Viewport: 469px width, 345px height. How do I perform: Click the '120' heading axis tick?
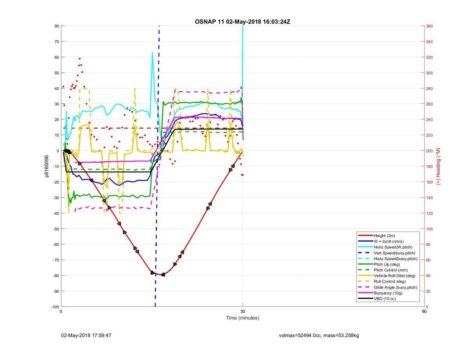pyautogui.click(x=429, y=213)
